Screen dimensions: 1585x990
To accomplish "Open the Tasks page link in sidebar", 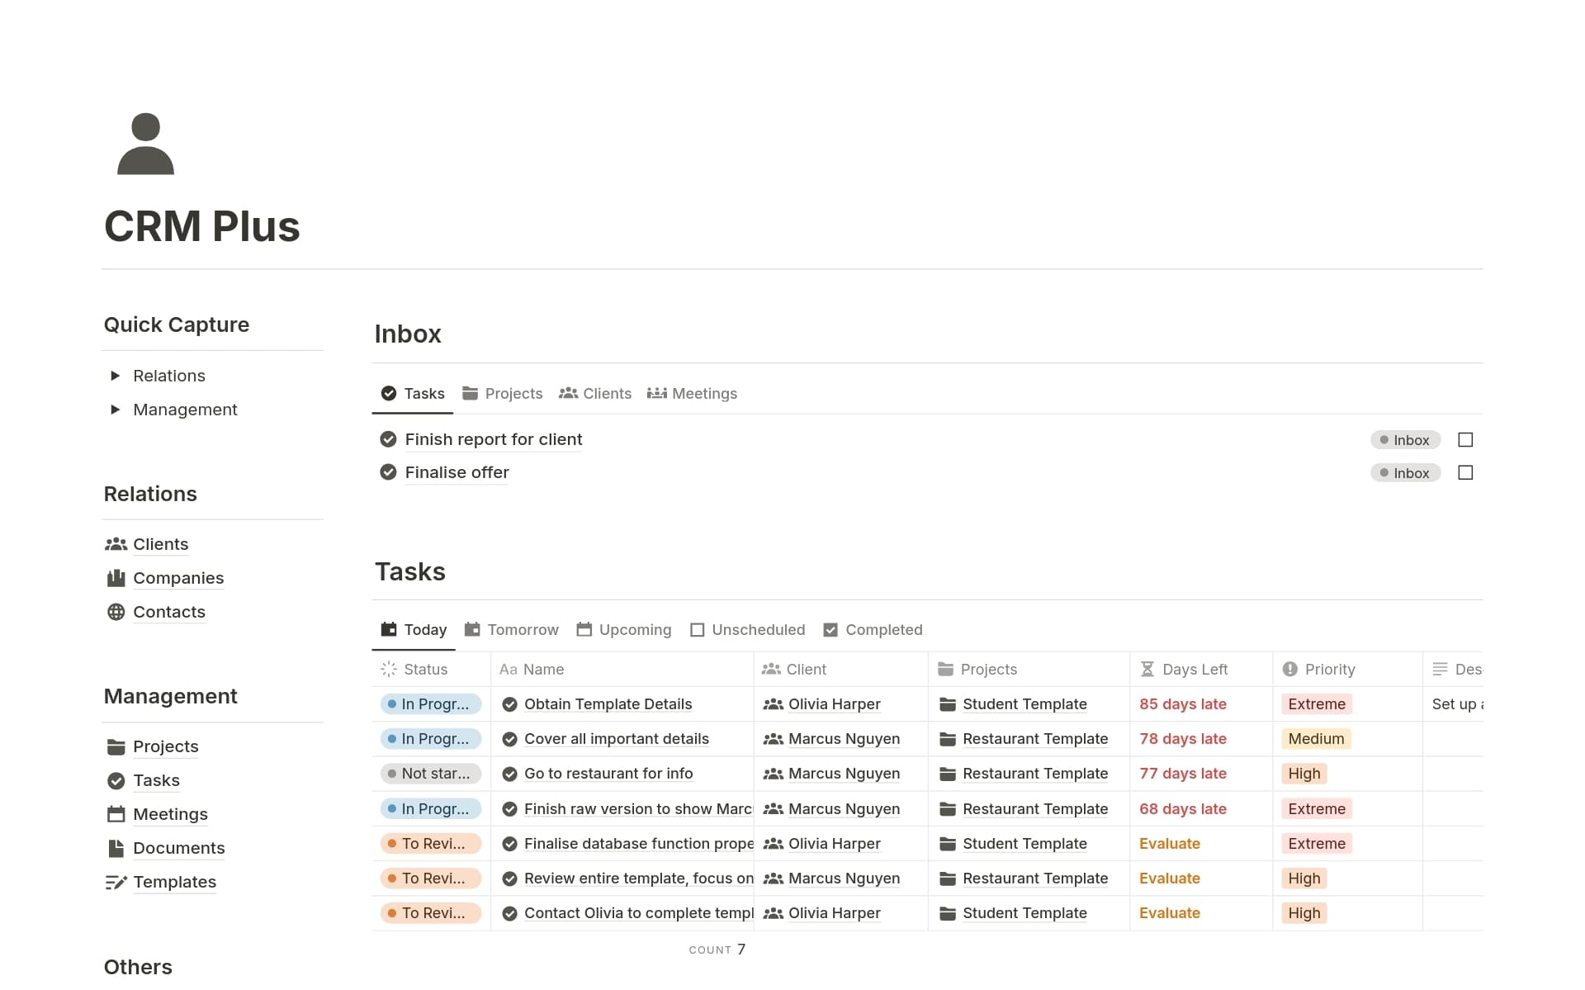I will [156, 780].
